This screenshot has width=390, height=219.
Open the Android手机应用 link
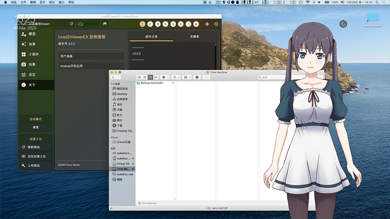pos(91,66)
